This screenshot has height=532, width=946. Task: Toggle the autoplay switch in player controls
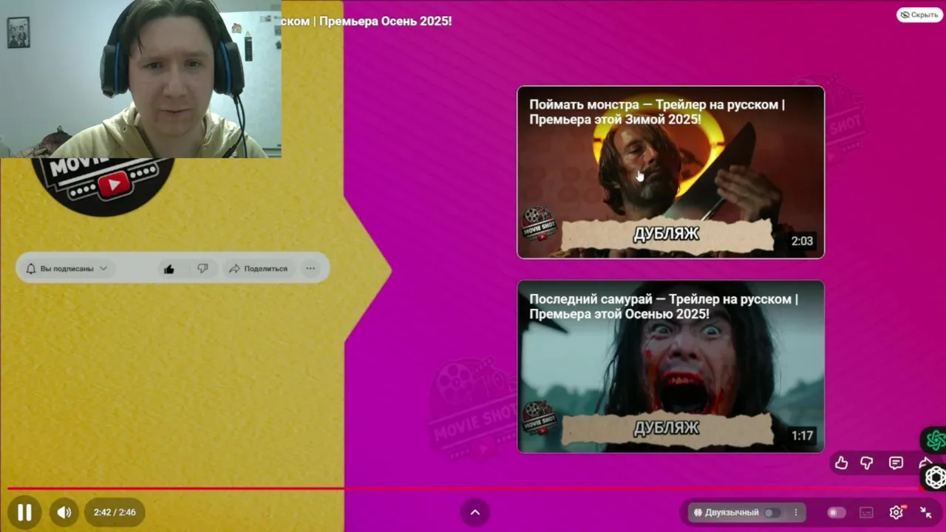(836, 512)
